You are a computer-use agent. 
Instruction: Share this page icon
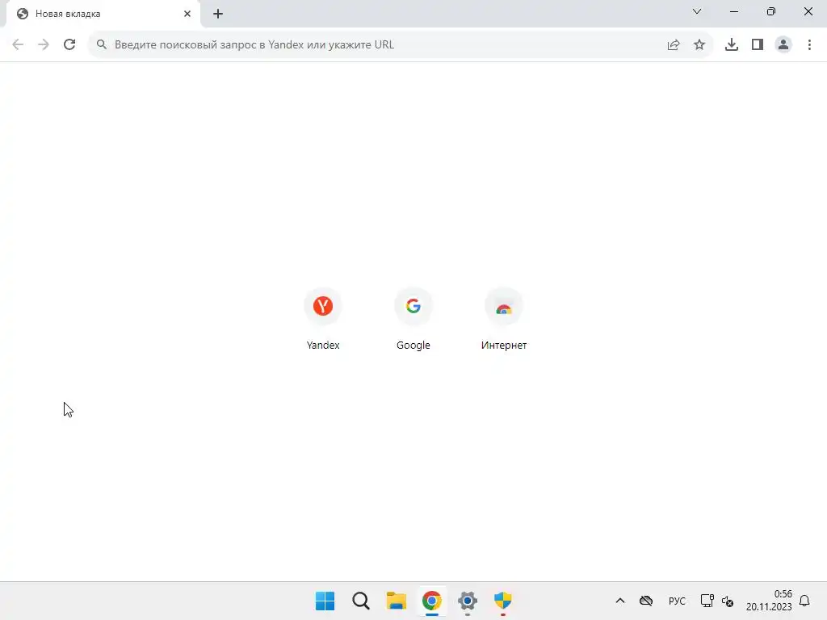(x=674, y=45)
